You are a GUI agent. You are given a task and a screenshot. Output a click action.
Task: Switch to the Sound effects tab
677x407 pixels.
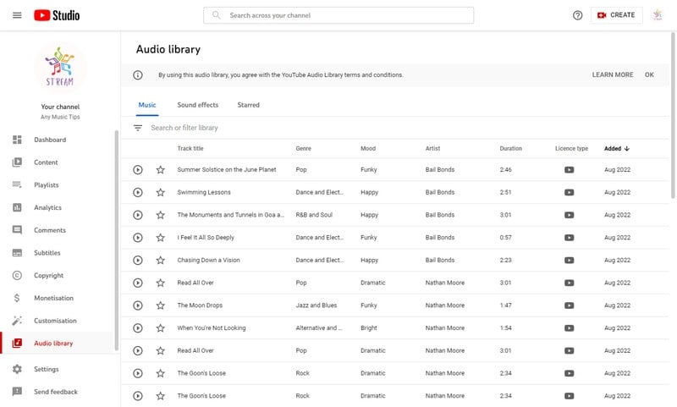coord(198,105)
